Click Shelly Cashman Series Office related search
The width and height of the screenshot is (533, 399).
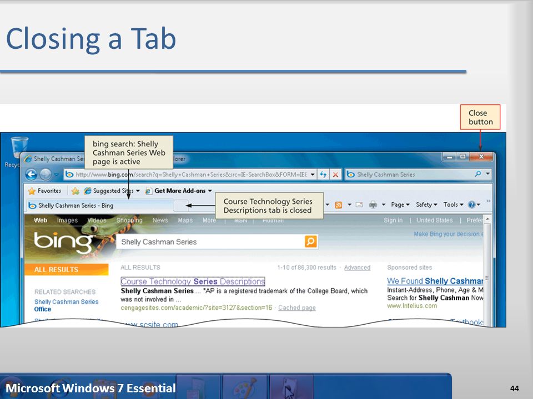(x=66, y=305)
